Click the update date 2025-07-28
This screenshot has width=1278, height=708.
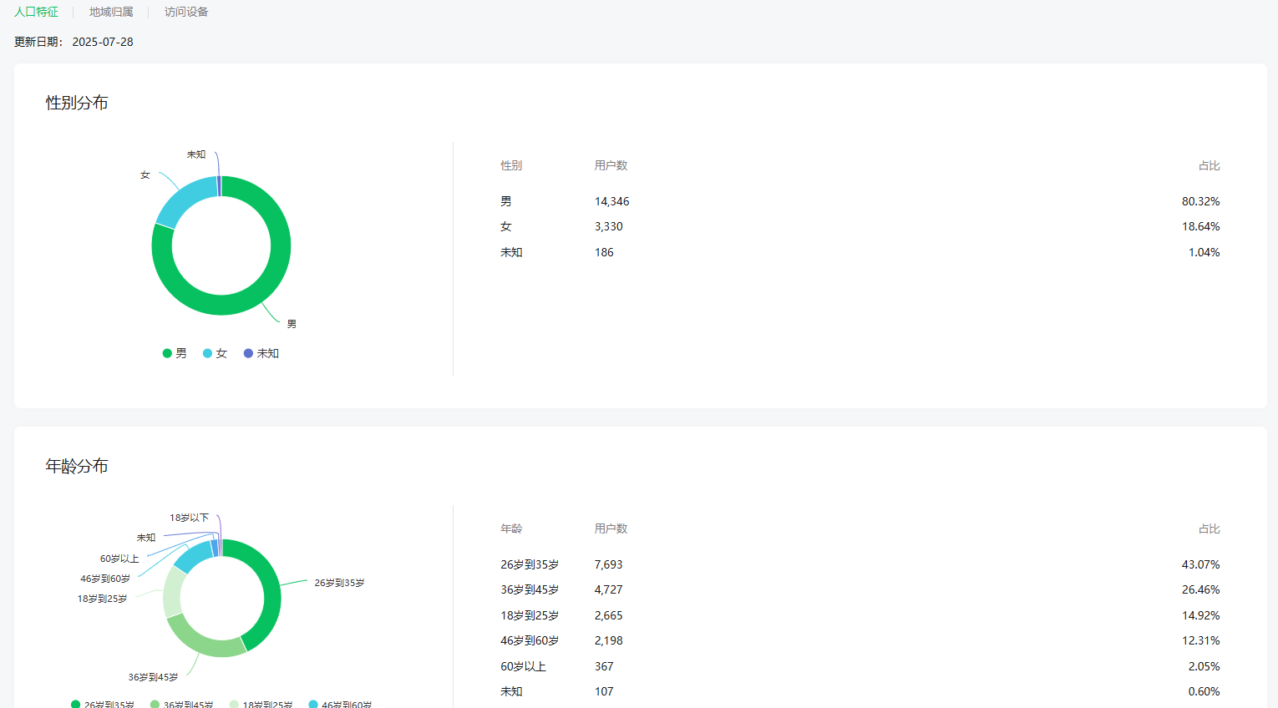click(103, 42)
